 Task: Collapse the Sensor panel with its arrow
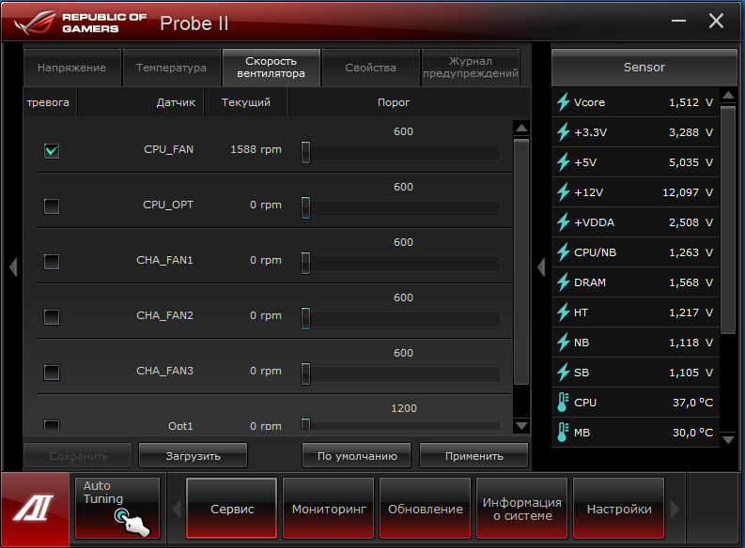541,267
